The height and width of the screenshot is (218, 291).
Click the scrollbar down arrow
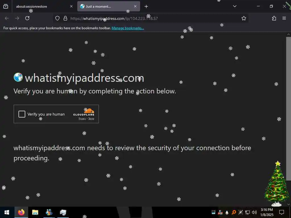pos(288,204)
